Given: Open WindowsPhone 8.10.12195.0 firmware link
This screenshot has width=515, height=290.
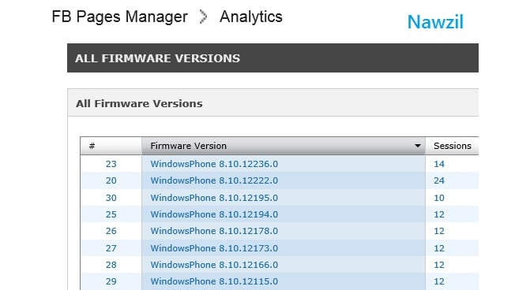Looking at the screenshot, I should [214, 198].
